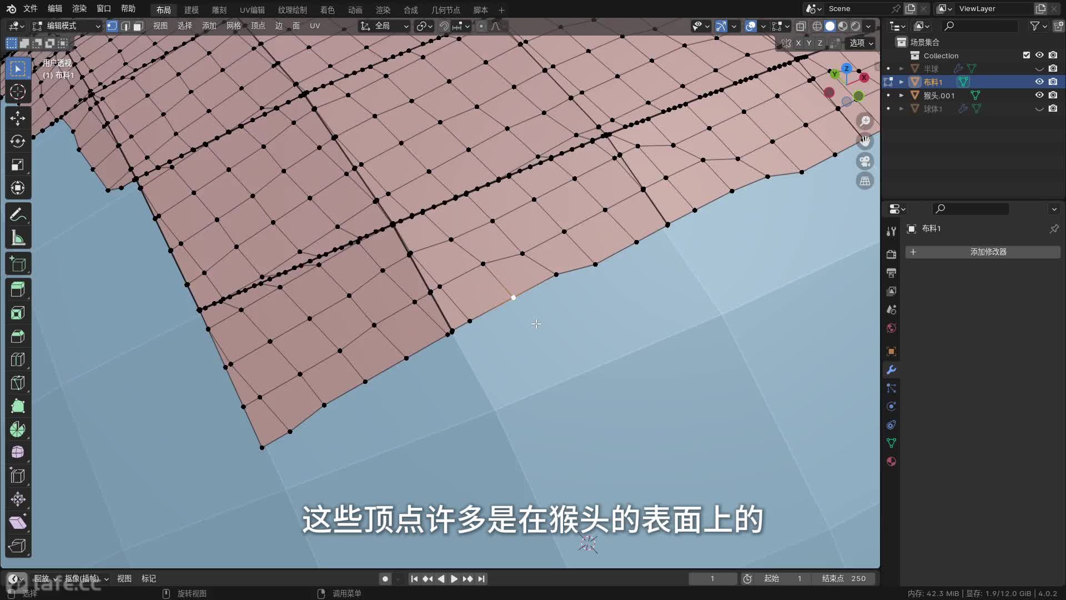Toggle X-ray display for viewport
The image size is (1066, 600).
pyautogui.click(x=801, y=26)
